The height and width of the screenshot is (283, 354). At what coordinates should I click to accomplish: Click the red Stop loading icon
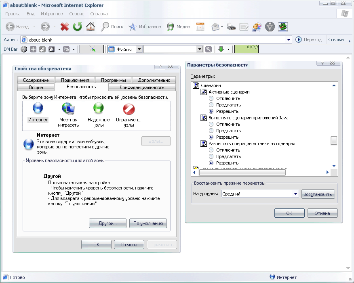click(64, 27)
